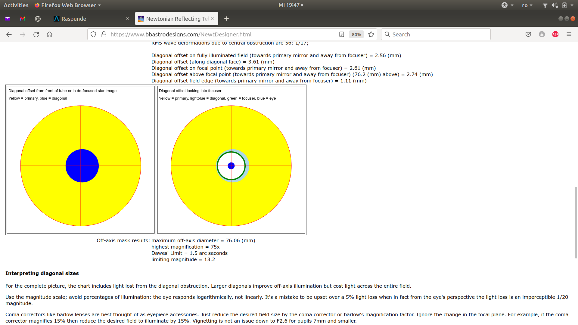Expand accessibility menu in top bar
Viewport: 578px width, 325px height.
coord(507,5)
